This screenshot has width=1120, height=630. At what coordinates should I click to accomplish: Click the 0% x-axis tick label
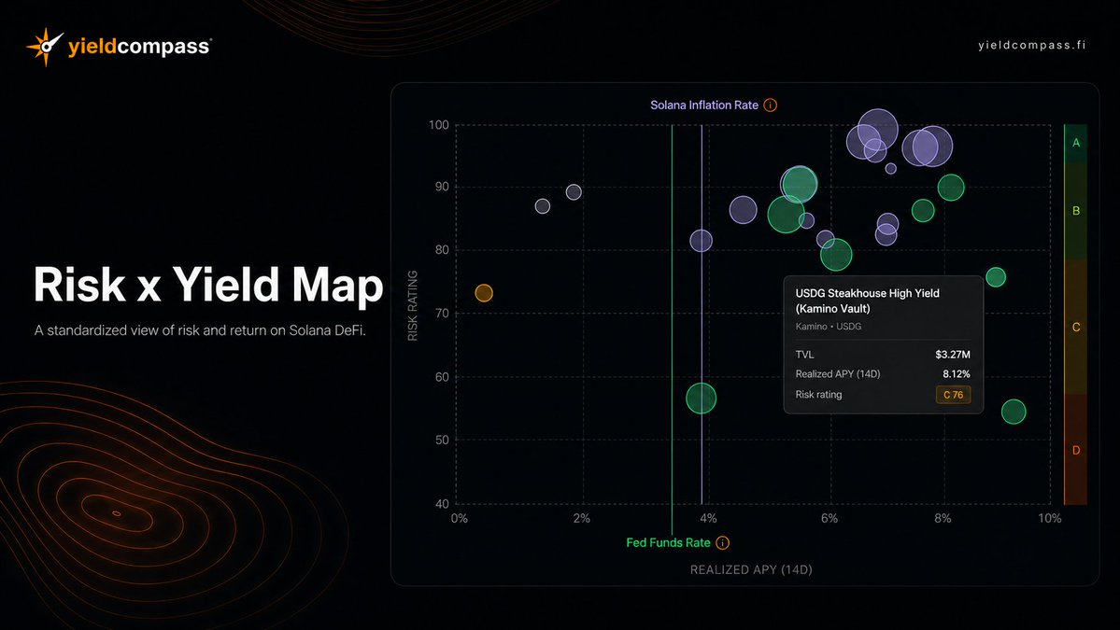click(x=460, y=519)
